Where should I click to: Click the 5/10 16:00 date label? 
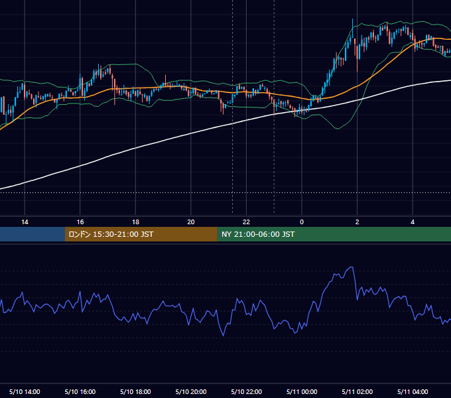click(80, 391)
